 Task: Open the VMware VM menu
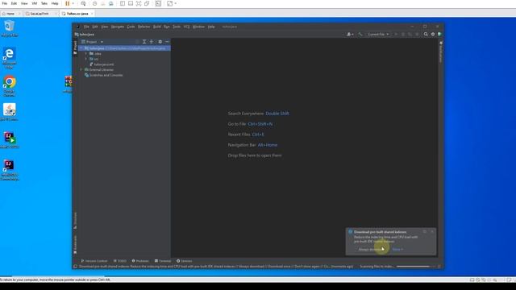34,3
